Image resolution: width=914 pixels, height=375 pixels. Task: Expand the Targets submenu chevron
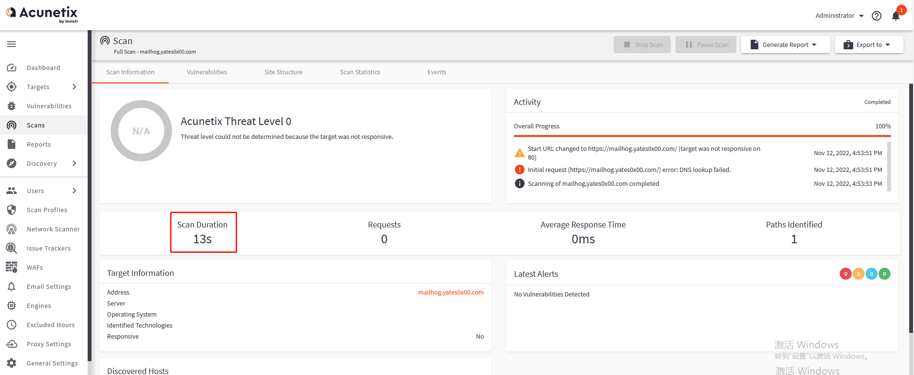pos(74,87)
